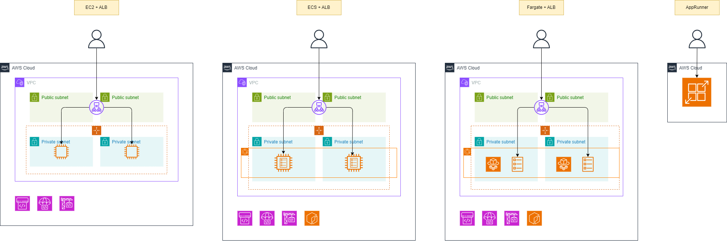Click right 'Private subnet' label in Fargate diagram
Image resolution: width=727 pixels, height=241 pixels.
point(571,142)
